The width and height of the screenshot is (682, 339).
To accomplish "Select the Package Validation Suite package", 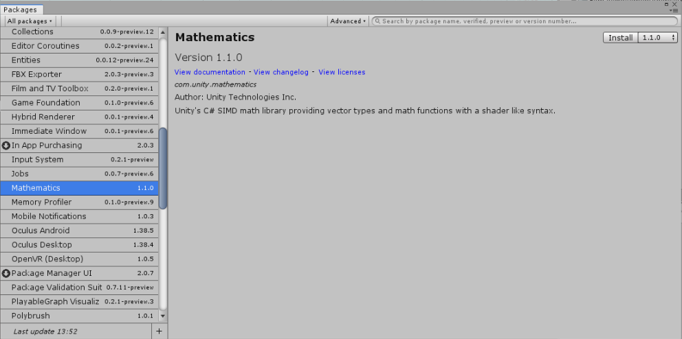I will (79, 288).
